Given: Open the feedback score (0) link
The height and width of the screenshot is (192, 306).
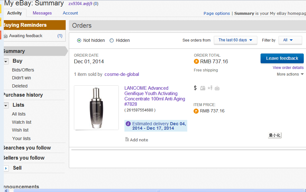Looking at the screenshot, I should click(96, 4).
